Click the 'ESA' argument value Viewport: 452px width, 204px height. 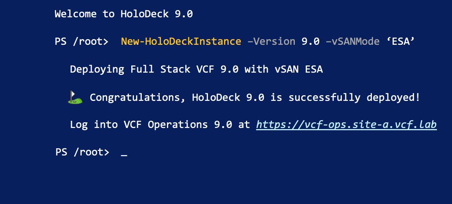click(400, 41)
